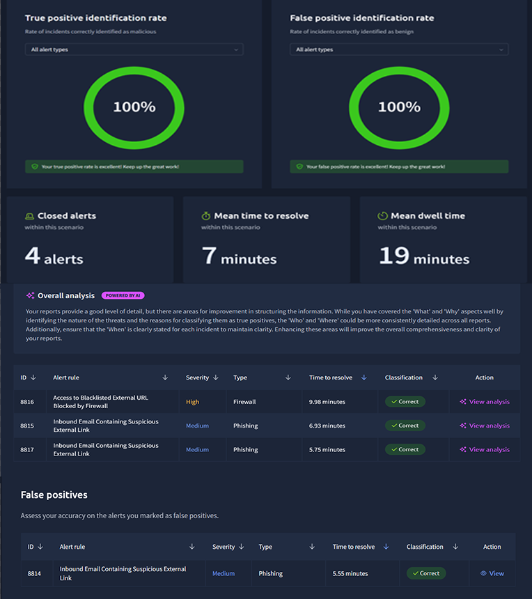Click Firewall type cell
The image size is (532, 599).
tap(244, 402)
